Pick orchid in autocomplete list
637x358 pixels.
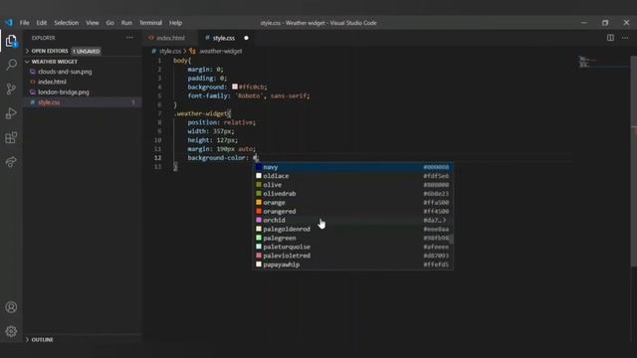[x=352, y=221]
